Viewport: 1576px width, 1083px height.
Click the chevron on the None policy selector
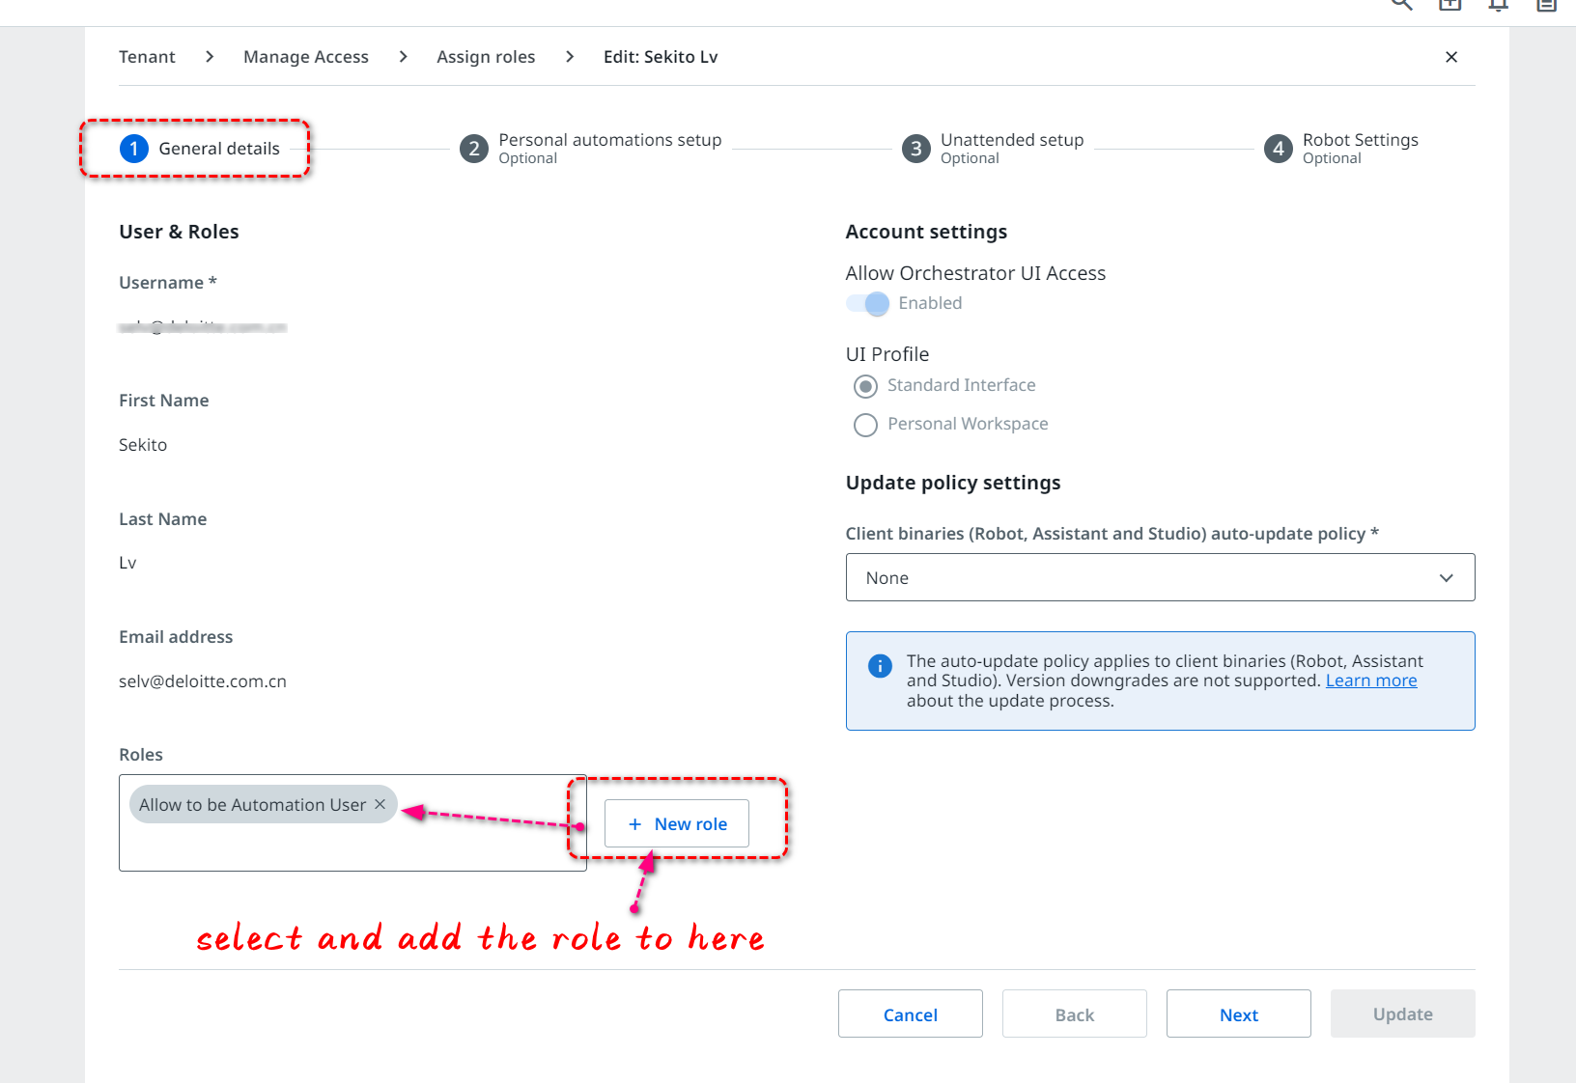[x=1446, y=577]
